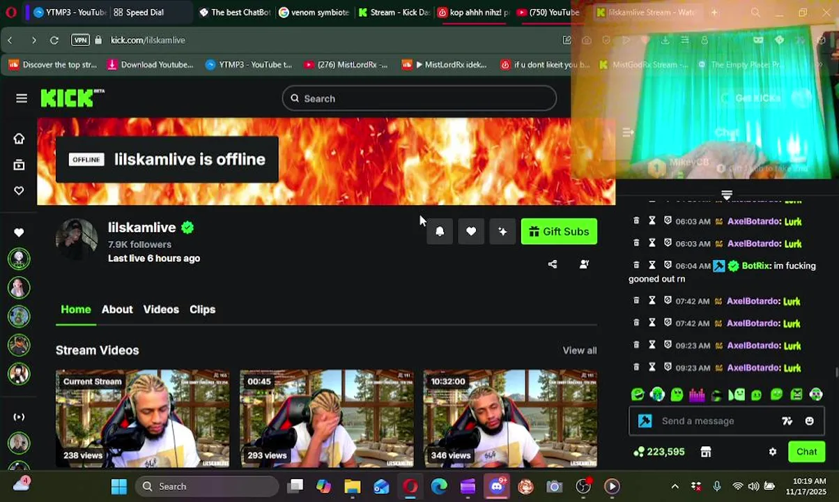Toggle the VPN badge in address bar

(80, 40)
